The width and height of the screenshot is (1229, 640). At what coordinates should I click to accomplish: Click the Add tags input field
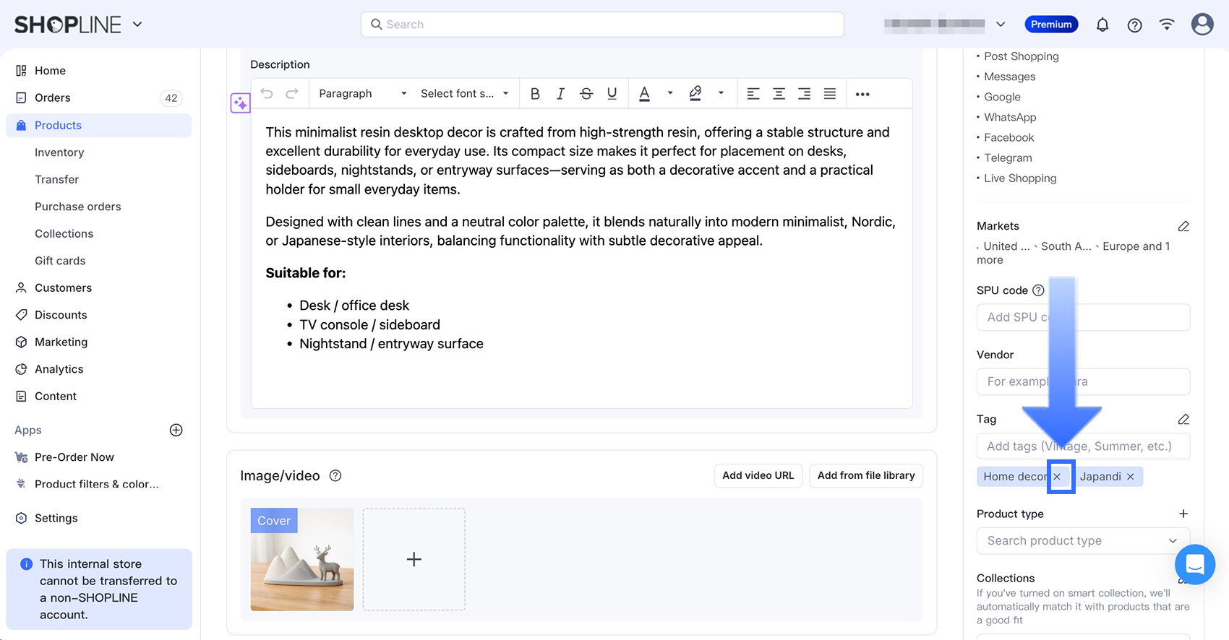pyautogui.click(x=1083, y=446)
